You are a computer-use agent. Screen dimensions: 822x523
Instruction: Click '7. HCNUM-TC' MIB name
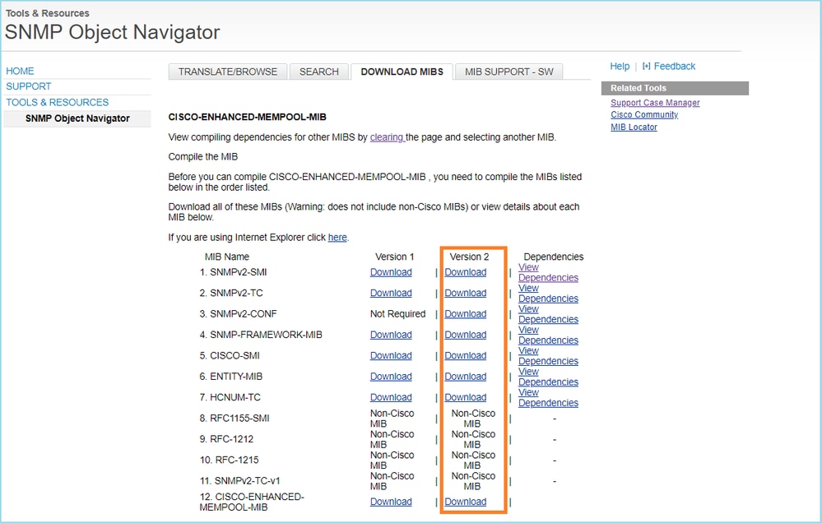pos(230,398)
